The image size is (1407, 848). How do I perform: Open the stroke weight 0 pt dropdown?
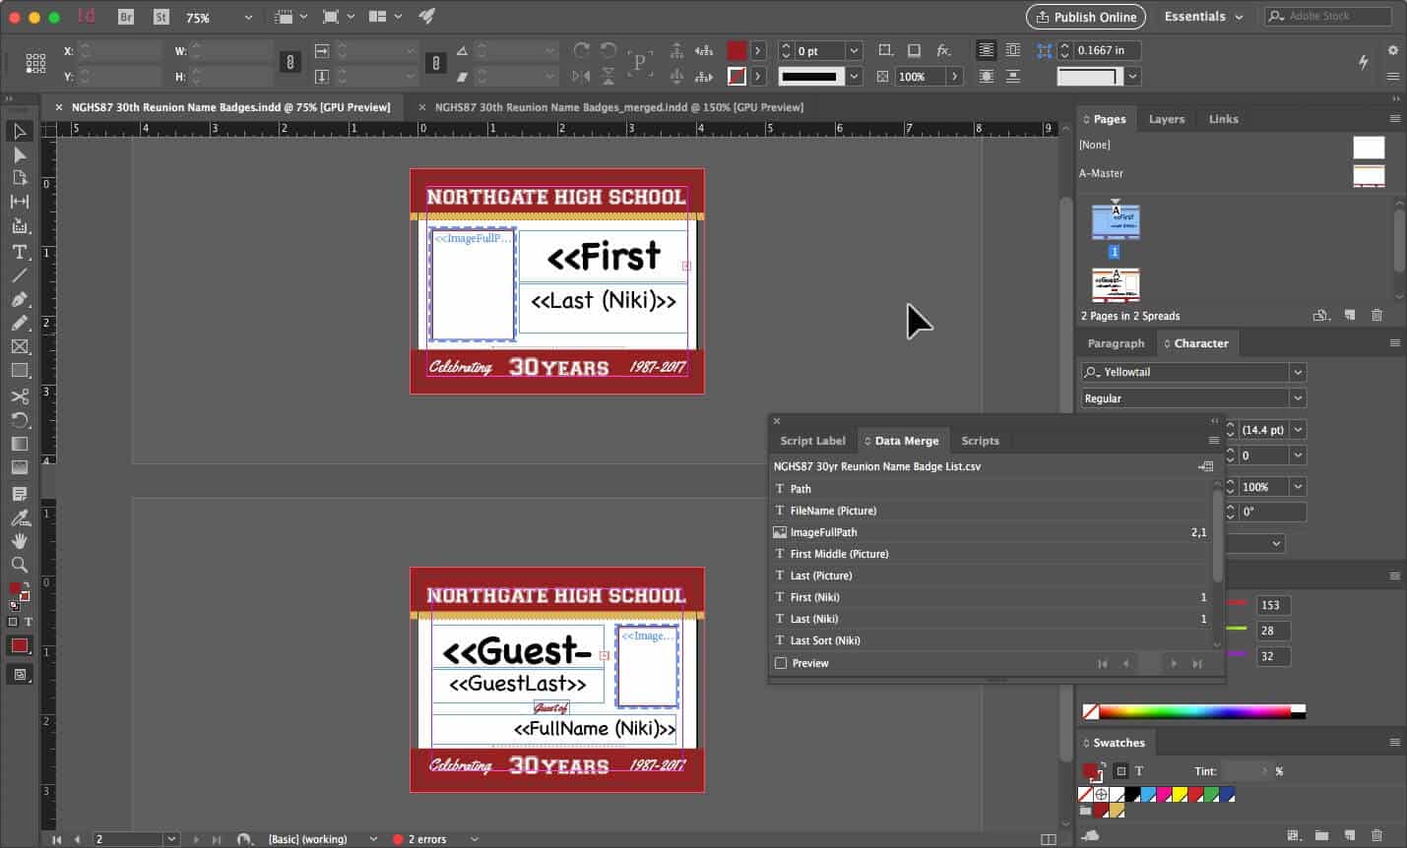[x=854, y=50]
